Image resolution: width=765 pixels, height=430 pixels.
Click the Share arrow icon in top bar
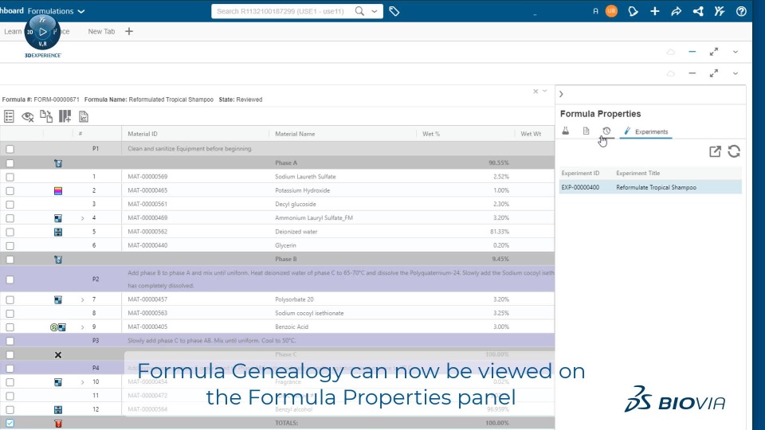tap(677, 11)
